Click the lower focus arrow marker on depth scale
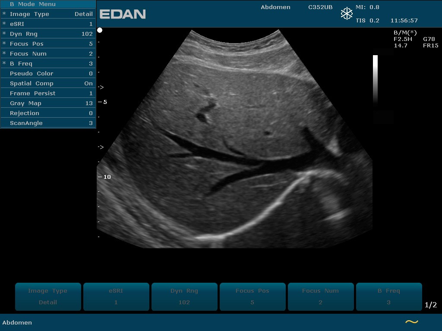Viewport: 442px width, 331px height. click(101, 147)
